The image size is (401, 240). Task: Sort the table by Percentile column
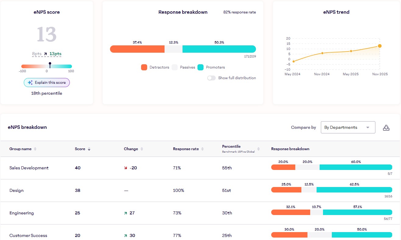pyautogui.click(x=258, y=149)
